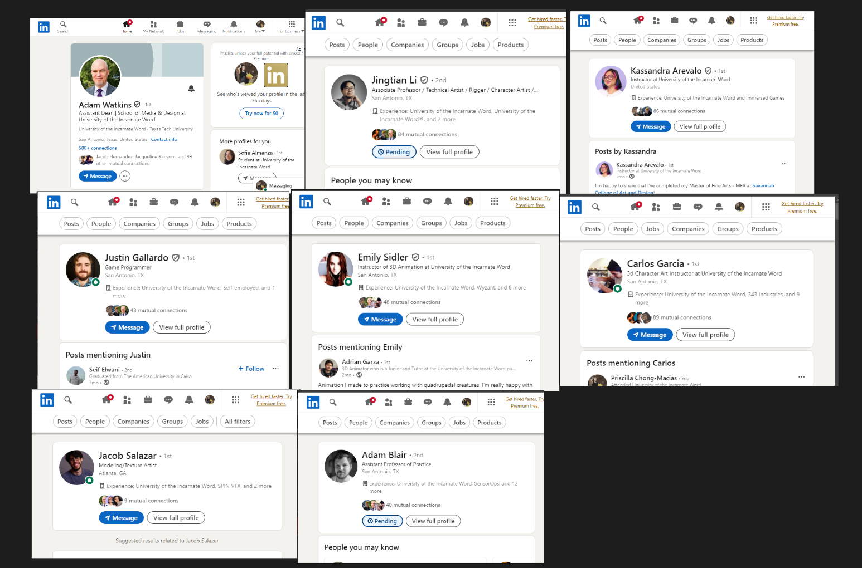Open notifications bell in Justin Gallardo window

(195, 202)
